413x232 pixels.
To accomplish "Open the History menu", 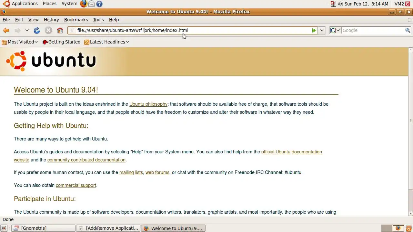I will click(x=51, y=20).
